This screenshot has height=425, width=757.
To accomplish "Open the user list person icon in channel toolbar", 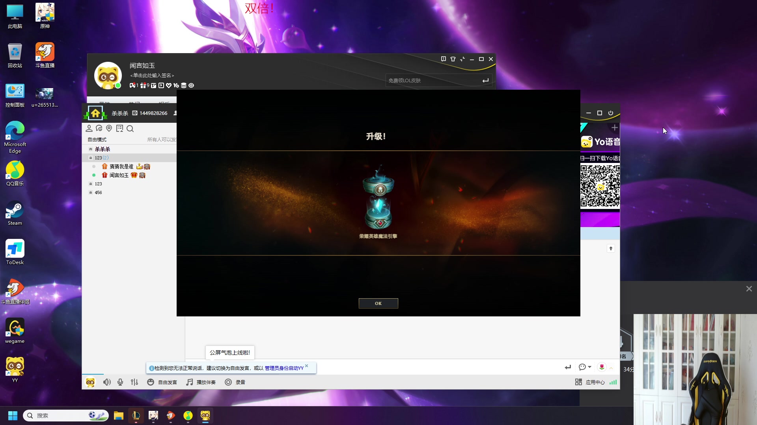I will (x=89, y=128).
